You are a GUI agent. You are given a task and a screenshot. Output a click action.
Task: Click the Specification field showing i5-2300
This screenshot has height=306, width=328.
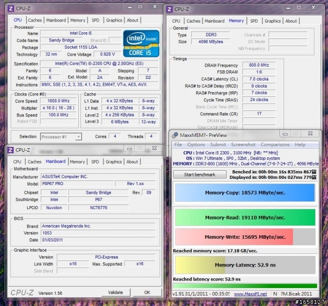click(x=99, y=64)
